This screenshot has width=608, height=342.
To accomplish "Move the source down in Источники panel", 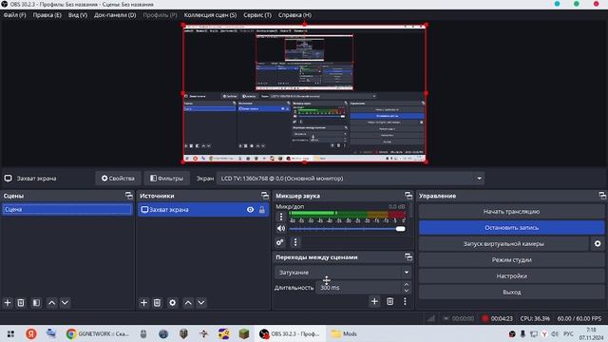I will 201,302.
